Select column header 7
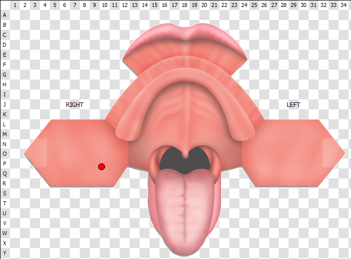351x259 pixels. click(x=75, y=5)
